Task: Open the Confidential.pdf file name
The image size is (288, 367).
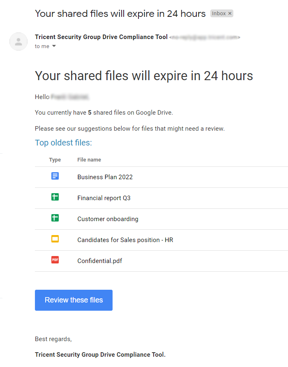Action: coord(99,261)
